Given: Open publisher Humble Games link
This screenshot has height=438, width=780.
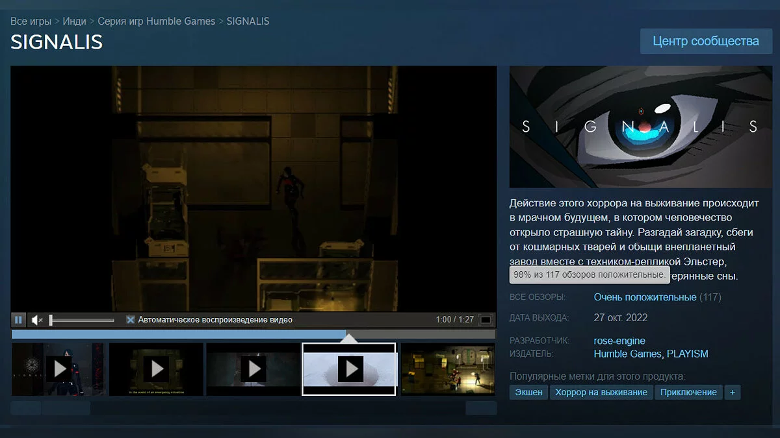Looking at the screenshot, I should click(628, 354).
